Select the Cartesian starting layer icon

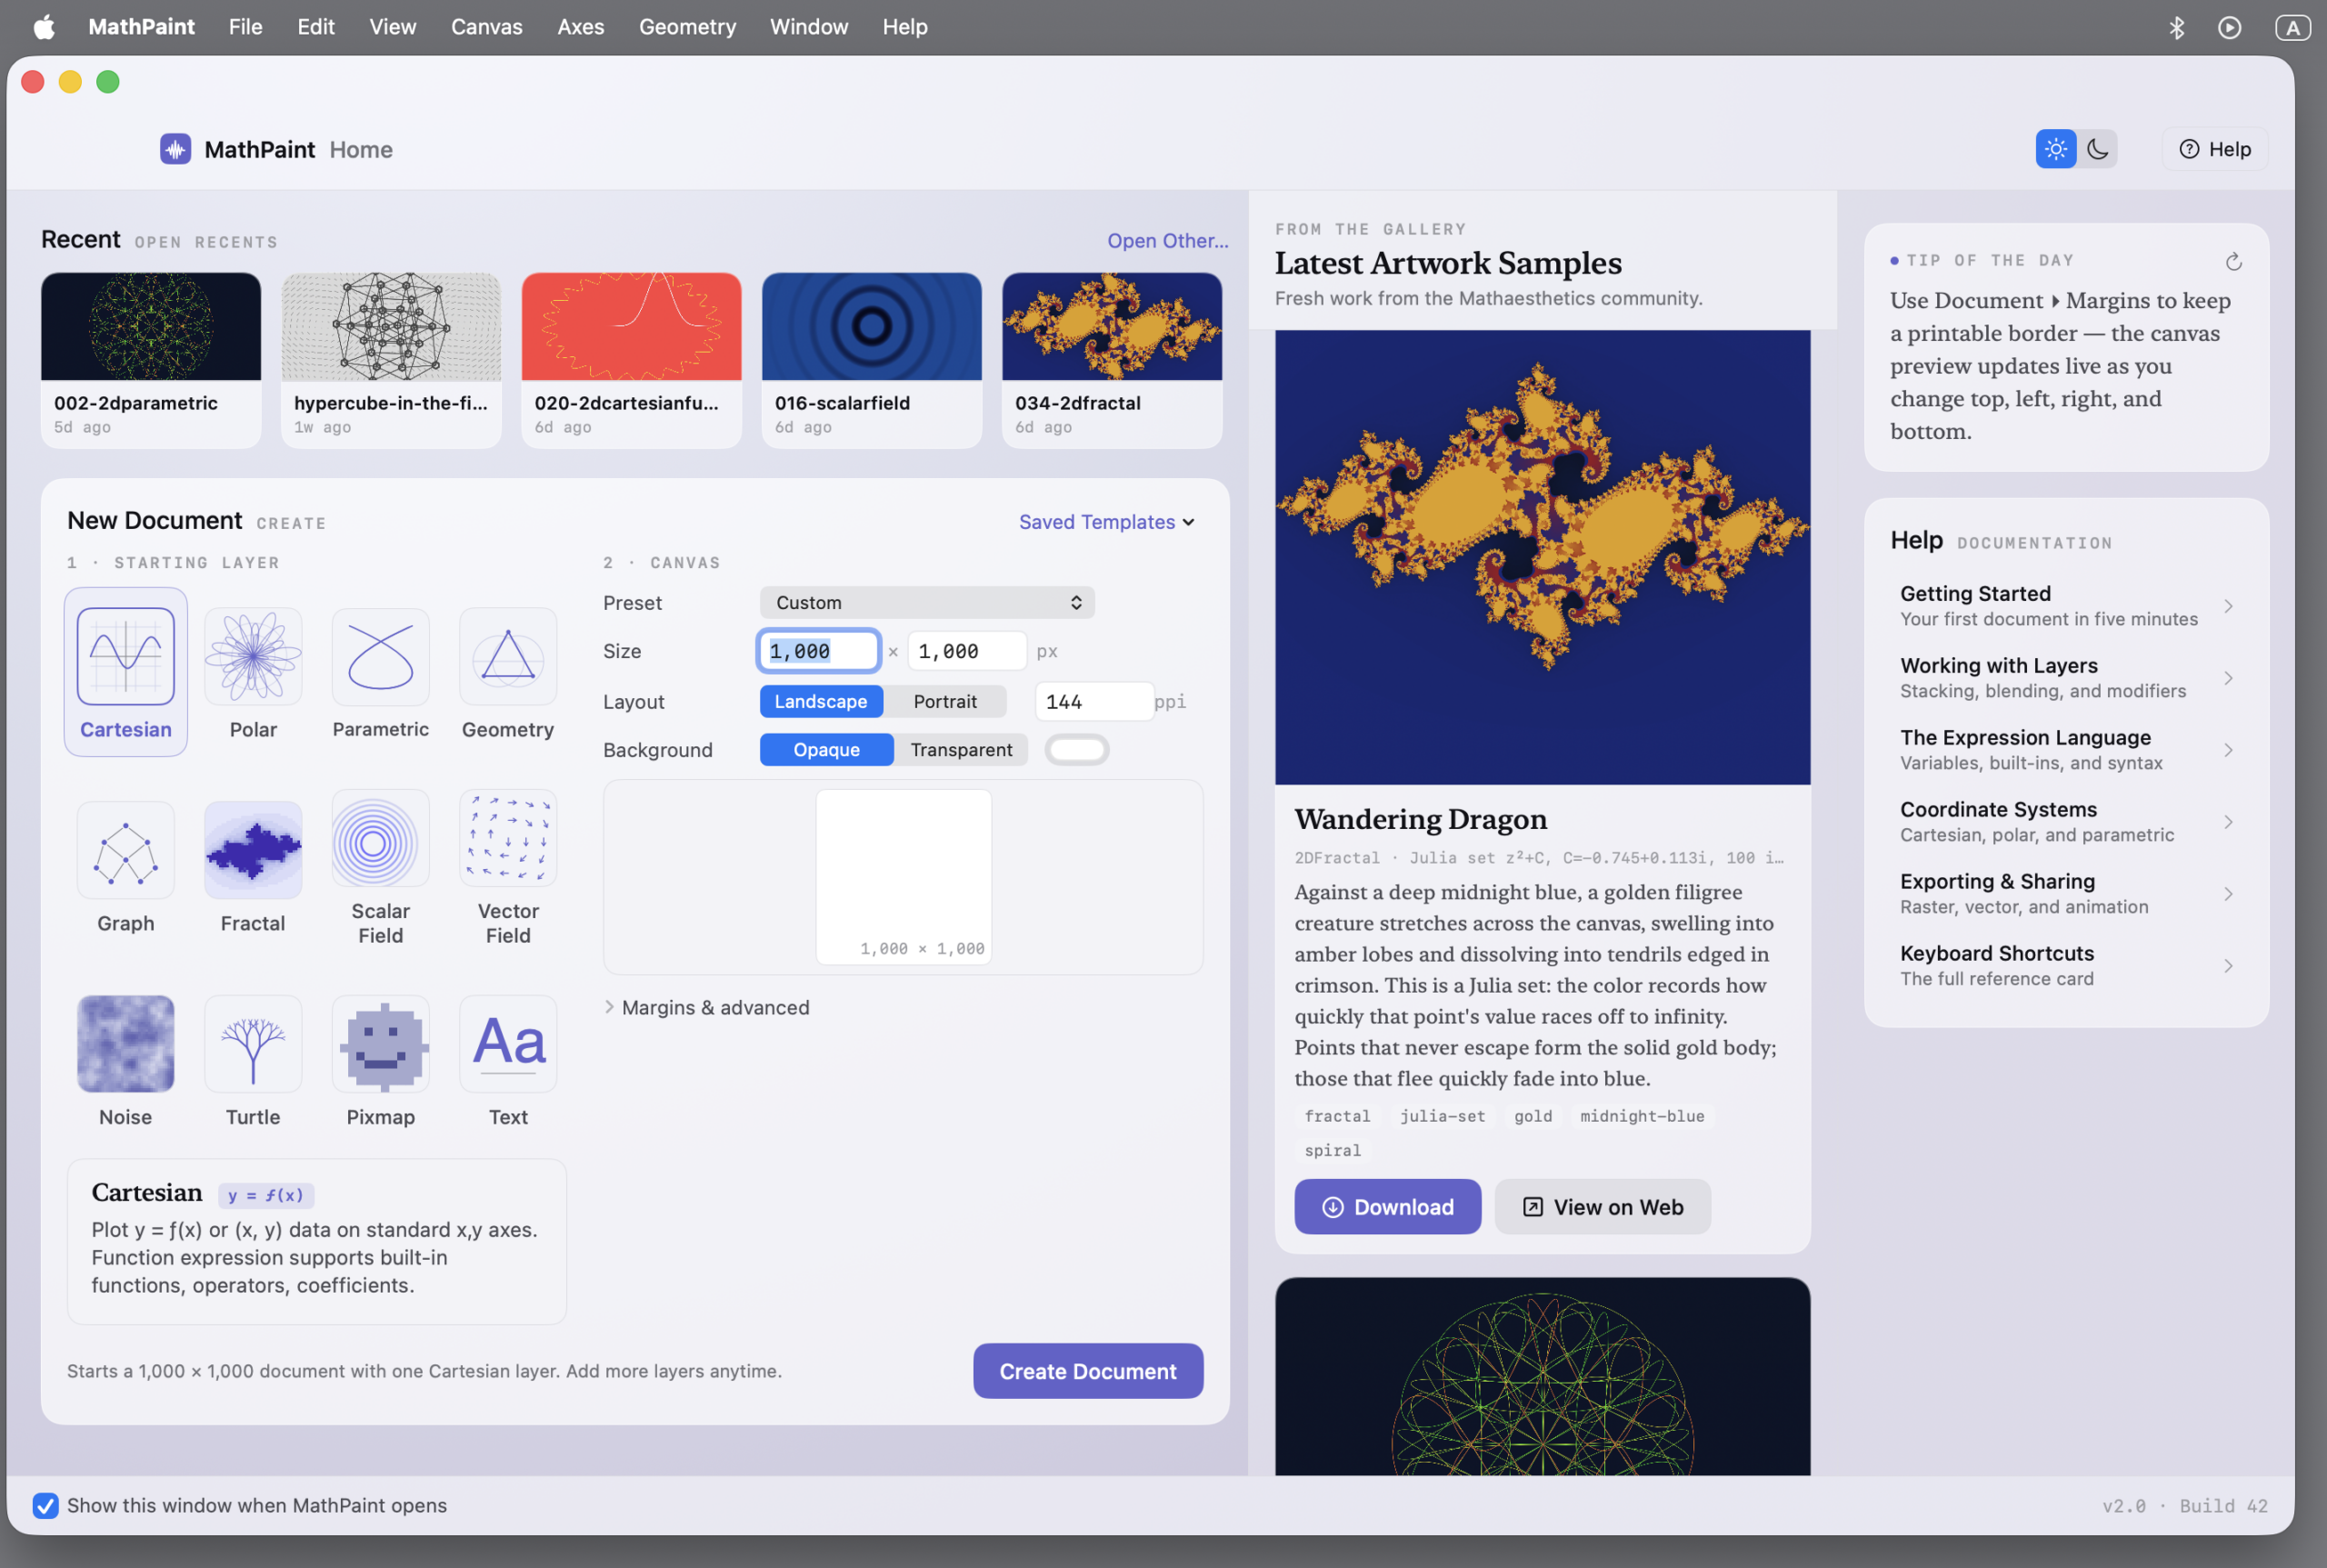pyautogui.click(x=125, y=656)
